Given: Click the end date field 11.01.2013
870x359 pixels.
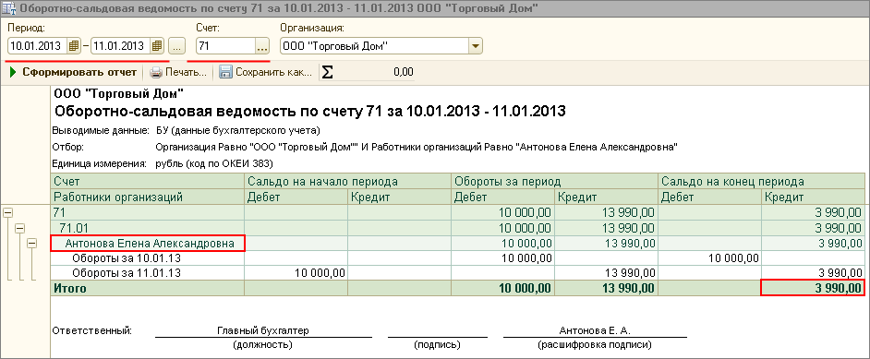Looking at the screenshot, I should (x=121, y=46).
